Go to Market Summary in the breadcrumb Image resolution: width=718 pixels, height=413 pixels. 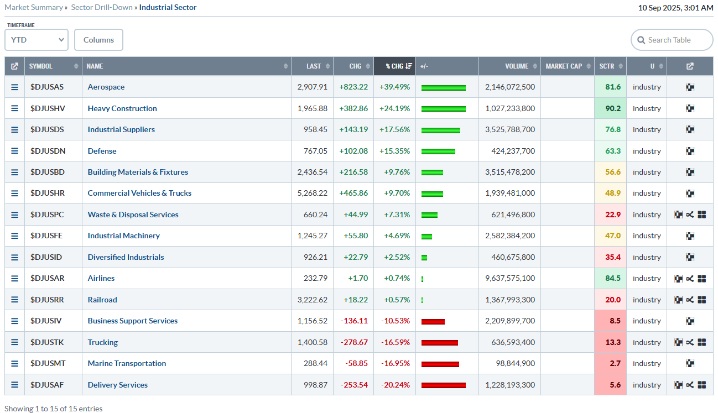(34, 7)
